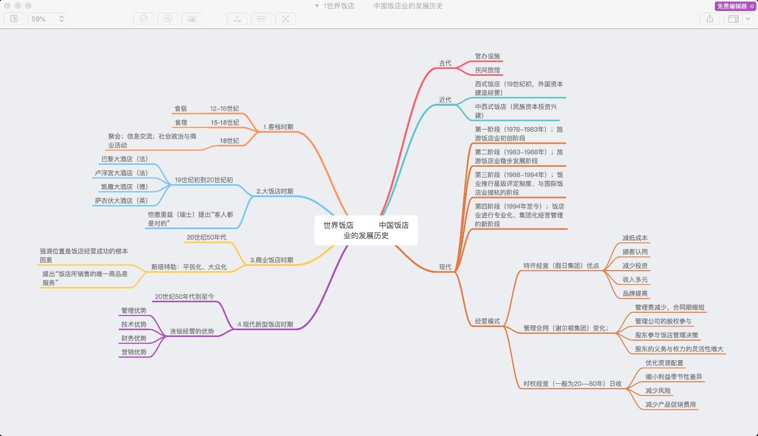Open the 59% zoom level dropdown
The width and height of the screenshot is (758, 436).
47,19
